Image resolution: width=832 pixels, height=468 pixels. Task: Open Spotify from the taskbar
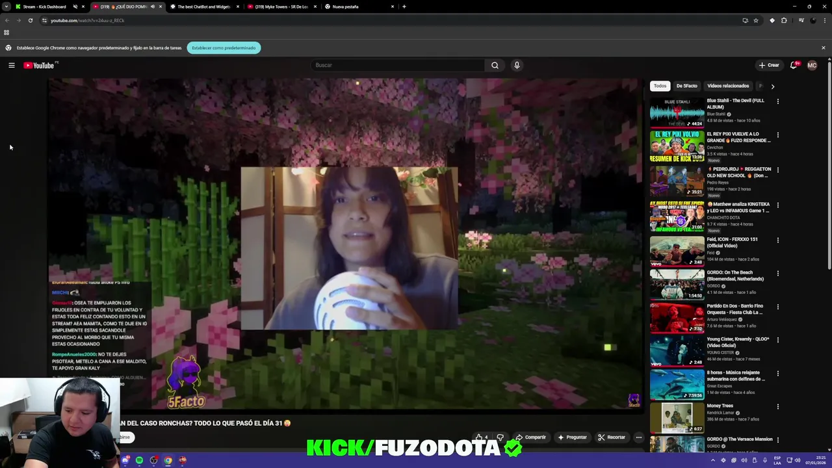[139, 460]
